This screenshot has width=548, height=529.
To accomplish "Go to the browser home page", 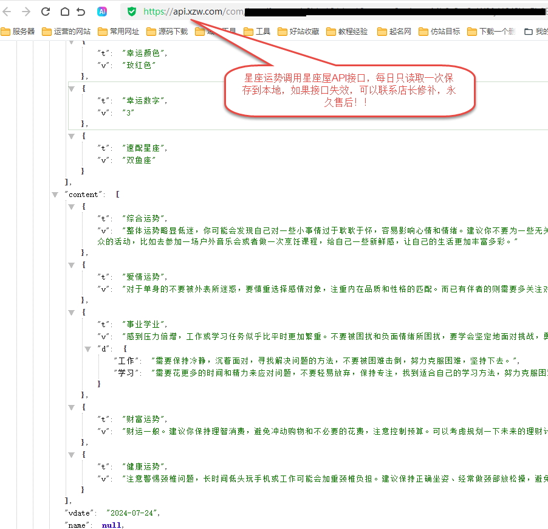I will point(64,12).
